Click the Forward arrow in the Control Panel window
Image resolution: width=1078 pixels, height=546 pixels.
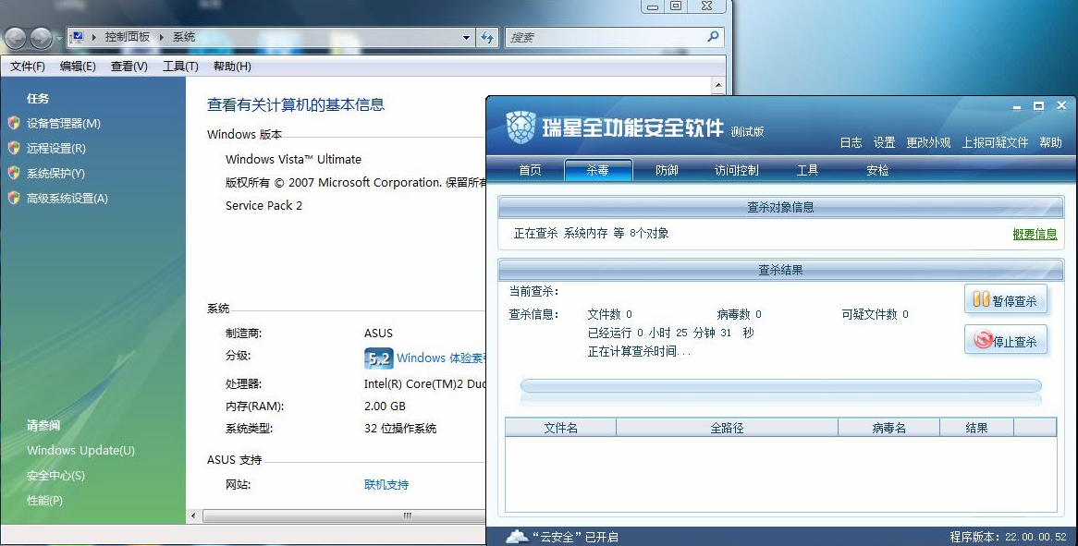coord(42,38)
